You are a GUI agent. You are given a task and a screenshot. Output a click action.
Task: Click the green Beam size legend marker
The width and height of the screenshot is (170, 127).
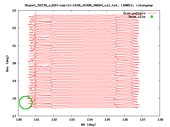pyautogui.click(x=152, y=17)
